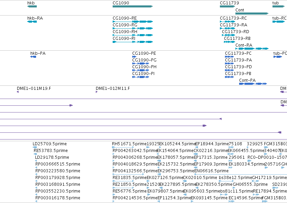This screenshot has width=287, height=203.
Task: Click the EP18944.3prime EST
Action: (x=197, y=147)
